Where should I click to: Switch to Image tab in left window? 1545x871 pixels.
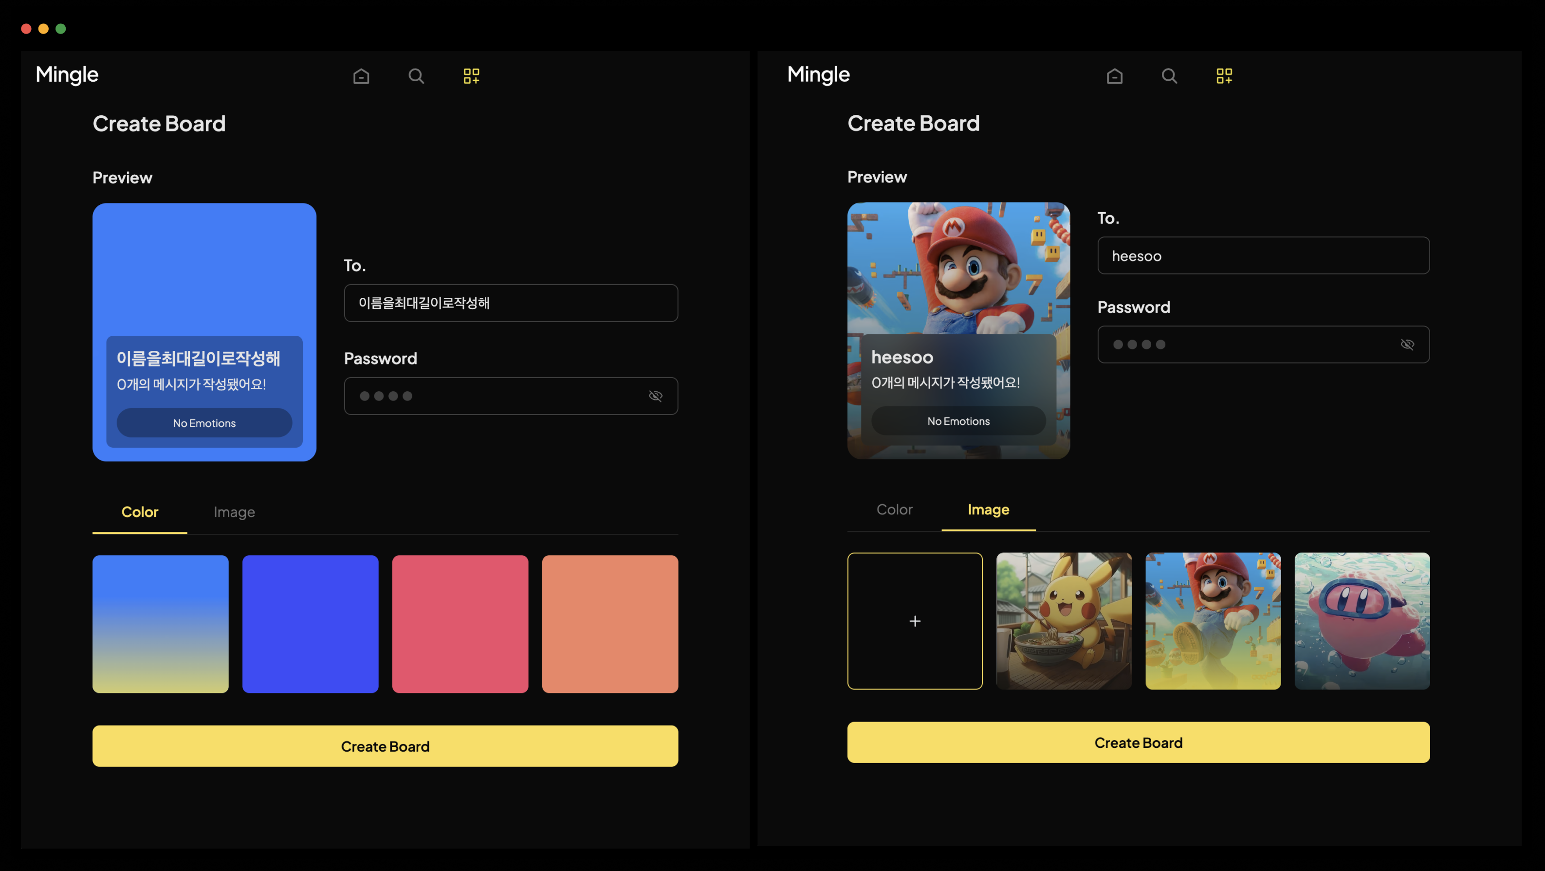[x=235, y=512]
